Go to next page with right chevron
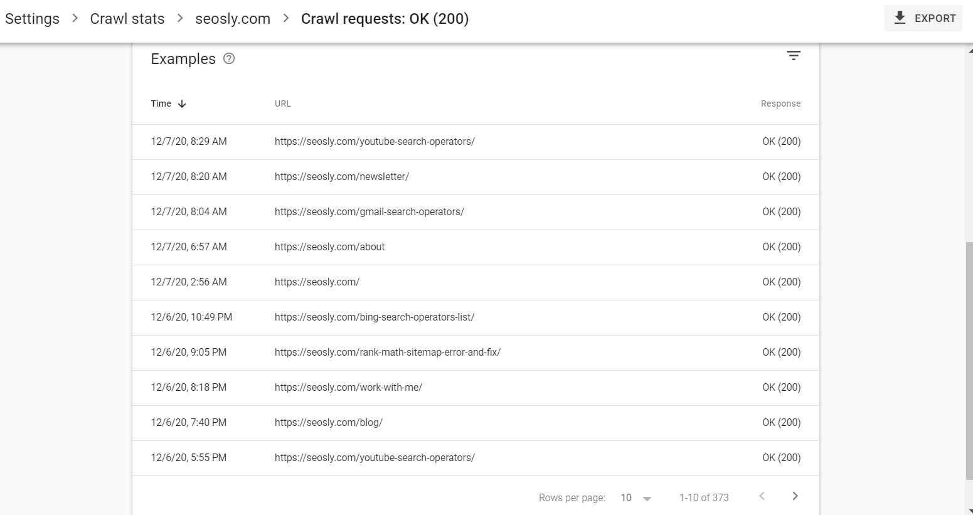Viewport: 973px width, 515px height. 794,496
